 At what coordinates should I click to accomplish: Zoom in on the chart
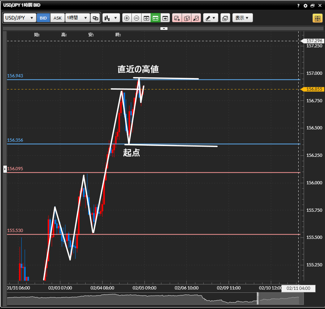click(127, 18)
